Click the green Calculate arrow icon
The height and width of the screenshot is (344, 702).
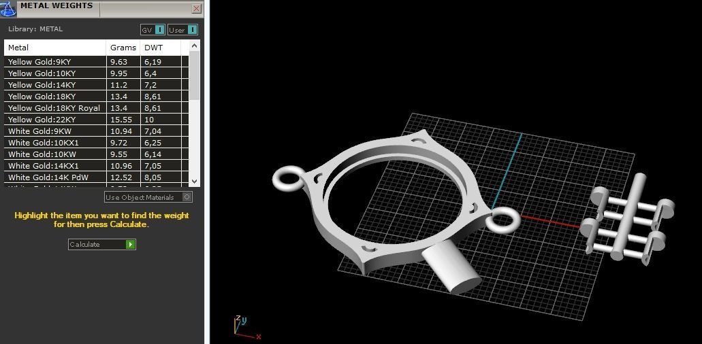click(130, 244)
